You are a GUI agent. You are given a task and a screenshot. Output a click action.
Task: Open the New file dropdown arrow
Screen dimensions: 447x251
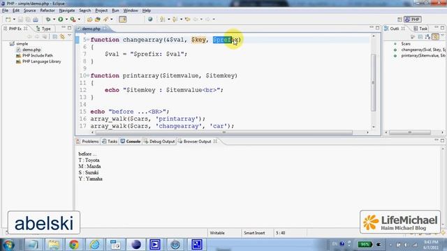coord(14,20)
